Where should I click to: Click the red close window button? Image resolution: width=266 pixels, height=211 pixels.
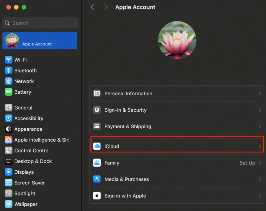[9, 7]
